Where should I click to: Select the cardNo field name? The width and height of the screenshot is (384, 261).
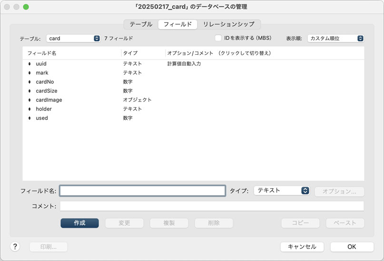tap(45, 82)
